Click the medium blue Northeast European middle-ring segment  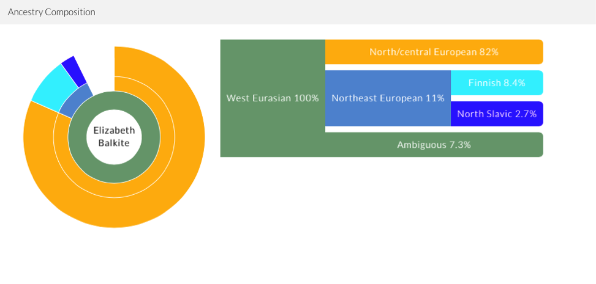[x=75, y=101]
